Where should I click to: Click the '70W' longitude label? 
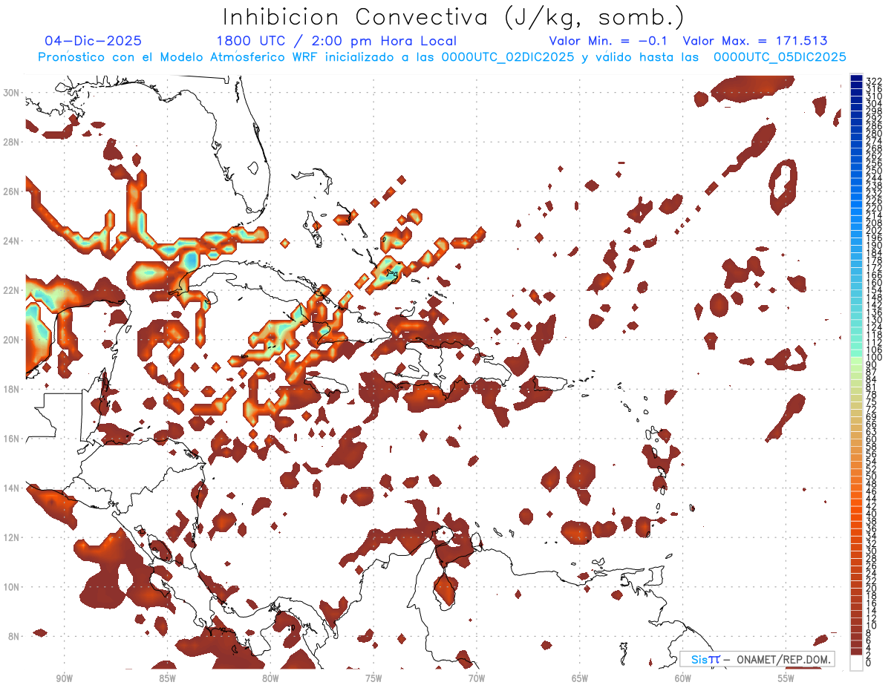(x=477, y=678)
